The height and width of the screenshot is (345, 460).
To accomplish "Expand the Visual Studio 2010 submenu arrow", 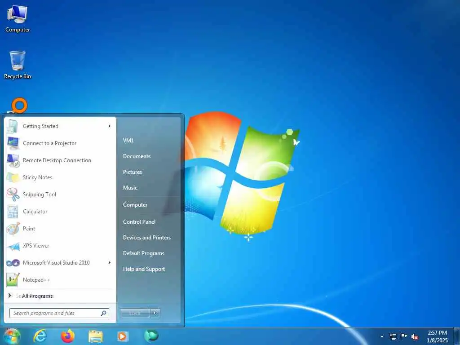I will [110, 262].
